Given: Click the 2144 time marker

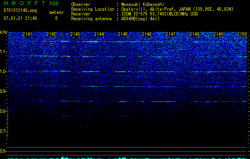Looking at the screenshot, I should coord(99,34).
